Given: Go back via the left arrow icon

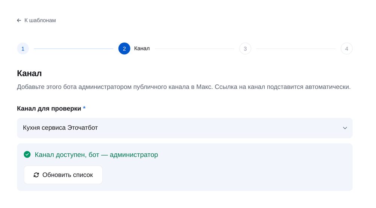Looking at the screenshot, I should 19,20.
